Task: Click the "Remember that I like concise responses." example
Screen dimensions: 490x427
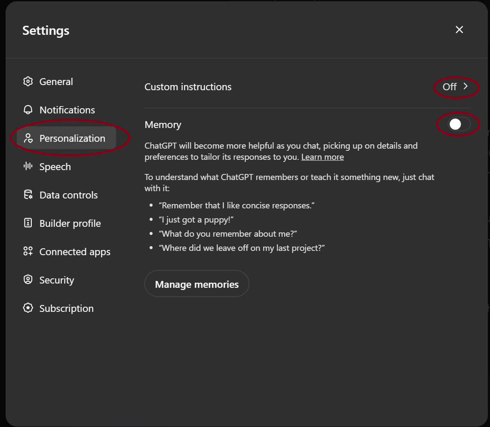Action: (236, 205)
